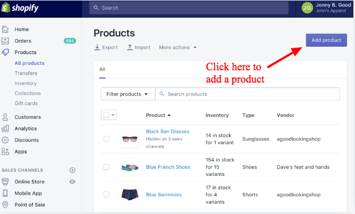
Task: View online store with eye icon
Action: [x=72, y=182]
